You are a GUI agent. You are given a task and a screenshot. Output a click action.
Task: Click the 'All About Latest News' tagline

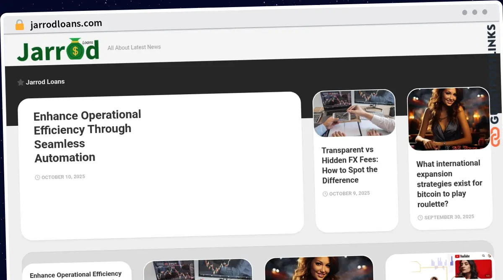[x=134, y=48]
